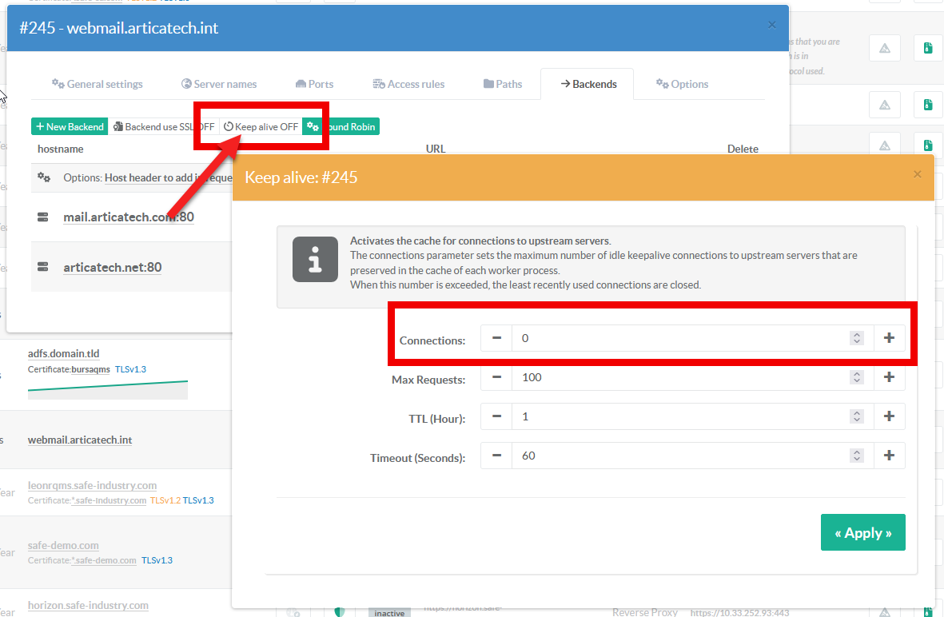Toggle Keep alive OFF option
Screen dimensions: 944x617
tap(261, 126)
